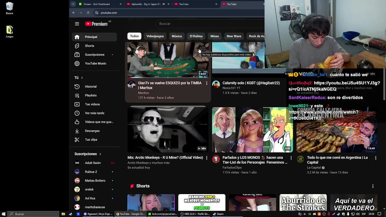The width and height of the screenshot is (386, 217).
Task: Select the El Rubius filter chip
Action: tap(196, 36)
